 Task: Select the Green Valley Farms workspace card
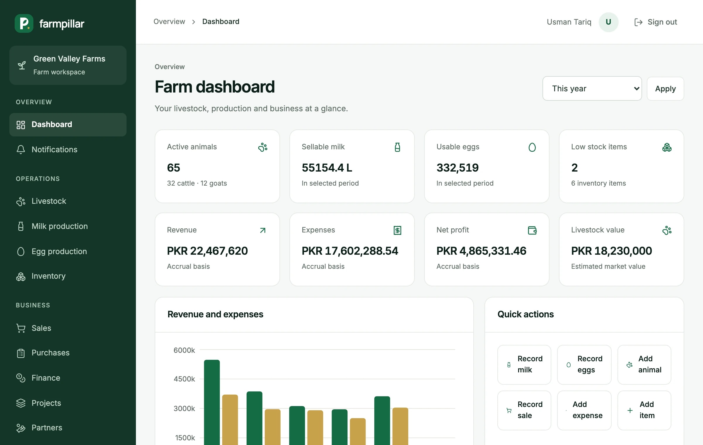point(68,65)
